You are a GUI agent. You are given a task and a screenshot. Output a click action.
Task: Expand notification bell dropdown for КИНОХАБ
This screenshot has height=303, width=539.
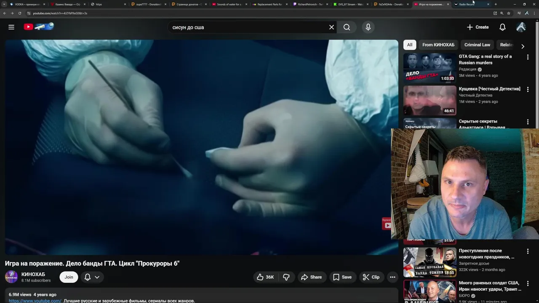click(x=92, y=277)
